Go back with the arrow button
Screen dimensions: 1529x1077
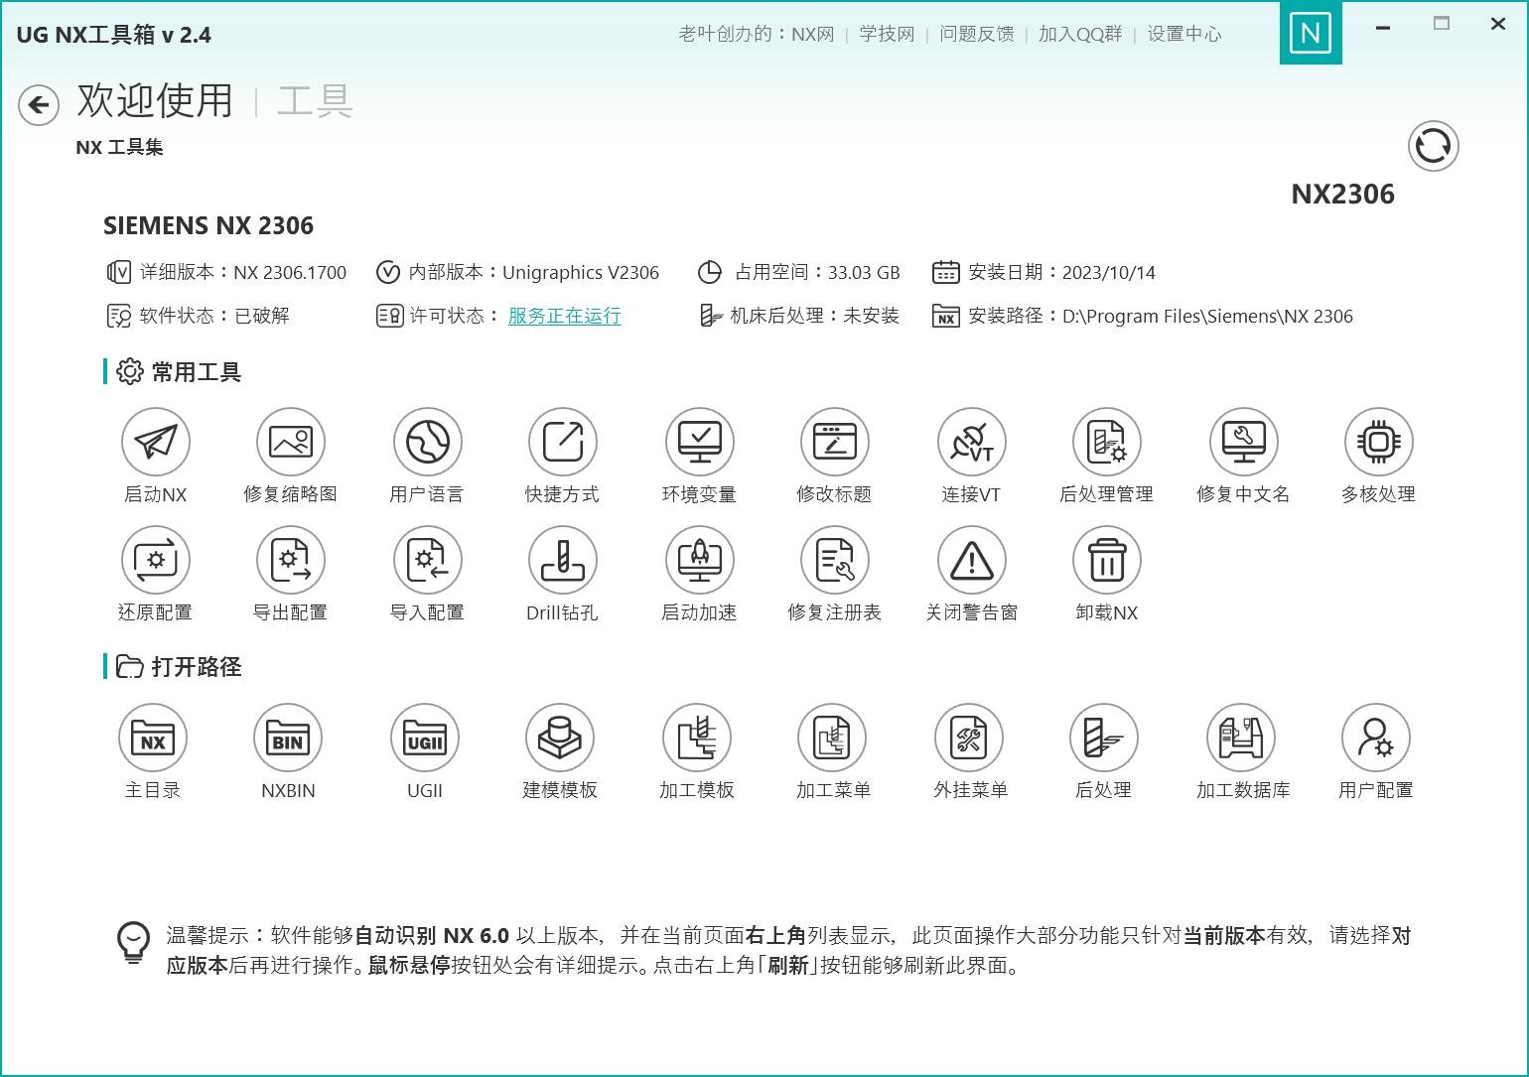[39, 104]
